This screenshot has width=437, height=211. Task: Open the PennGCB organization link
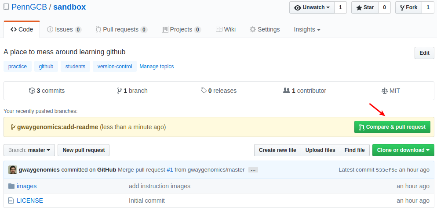pos(29,7)
